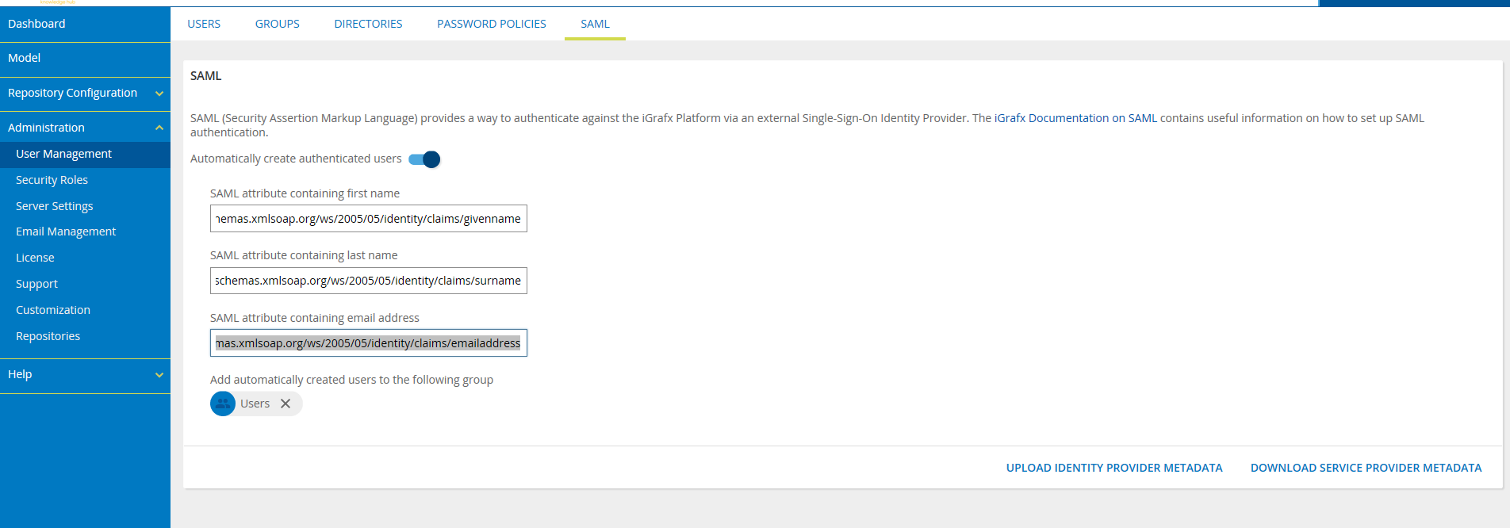The image size is (1510, 528).
Task: Open the Groups tab
Action: click(277, 24)
